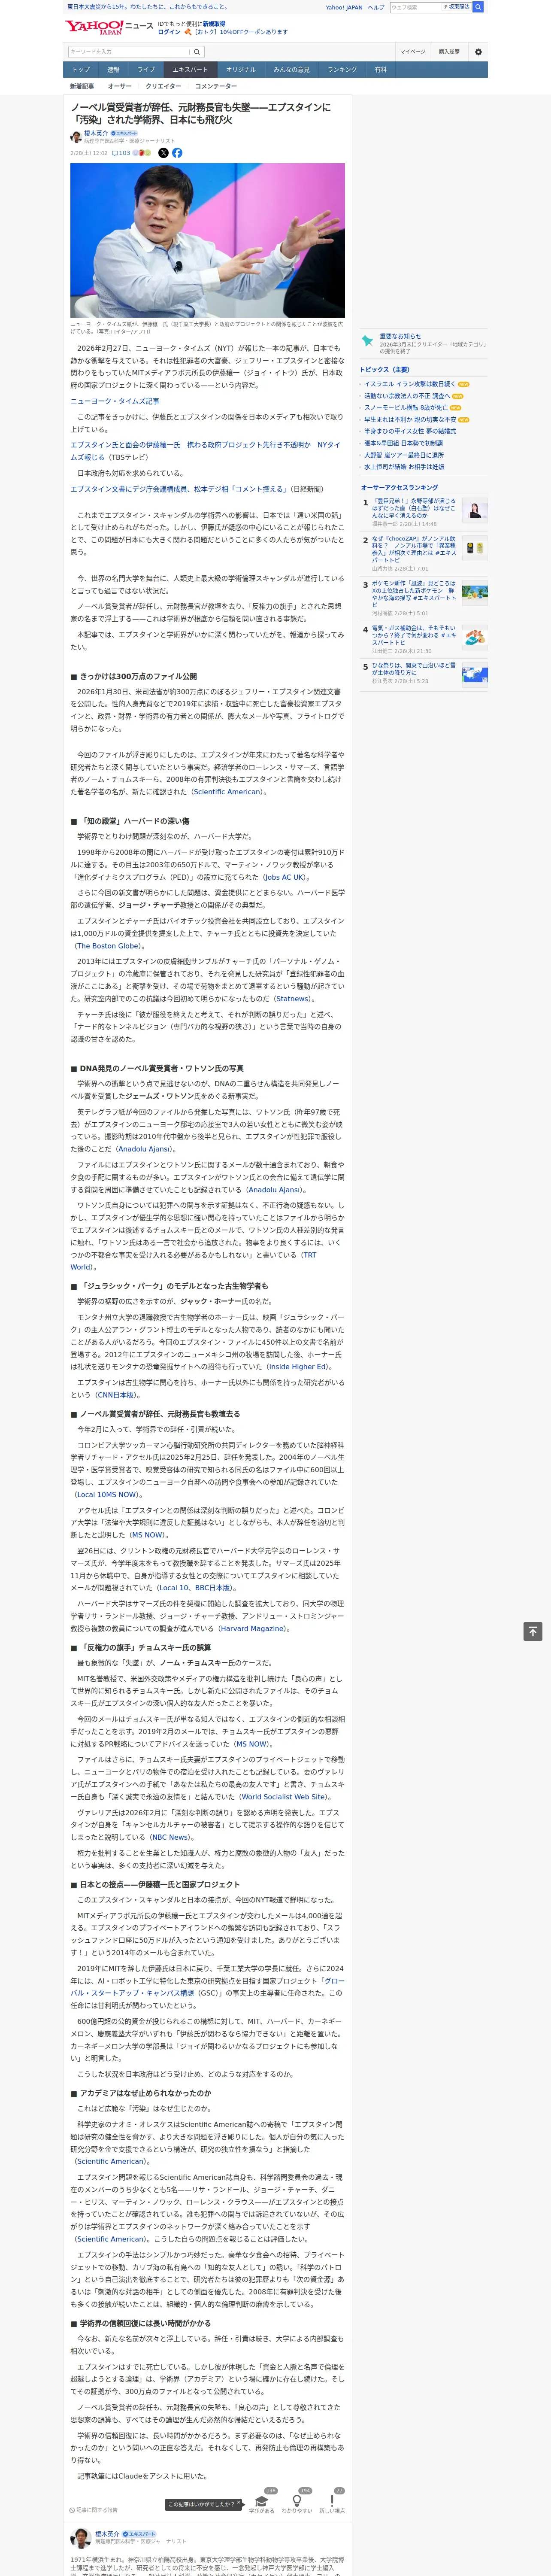The height and width of the screenshot is (2576, 551).
Task: Open topic スノーモービル横転 8歳が死亡
Action: pyautogui.click(x=405, y=408)
